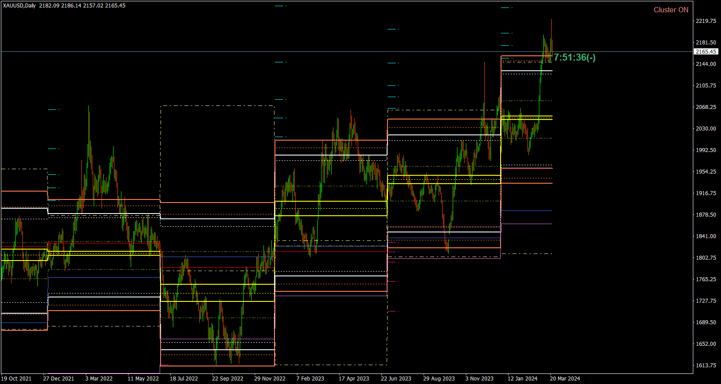Image resolution: width=721 pixels, height=384 pixels.
Task: Click the 1652.00 price axis label
Action: pyautogui.click(x=706, y=344)
